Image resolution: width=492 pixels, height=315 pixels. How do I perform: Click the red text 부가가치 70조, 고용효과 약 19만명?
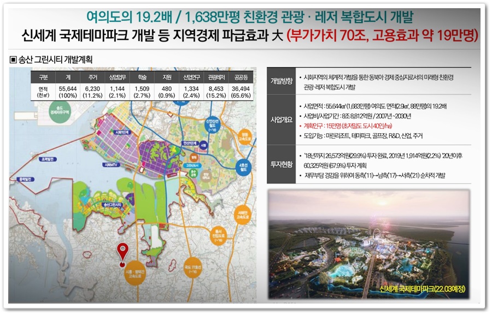point(382,35)
